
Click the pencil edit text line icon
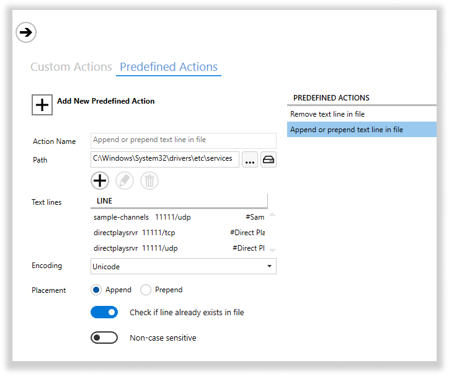coord(125,181)
